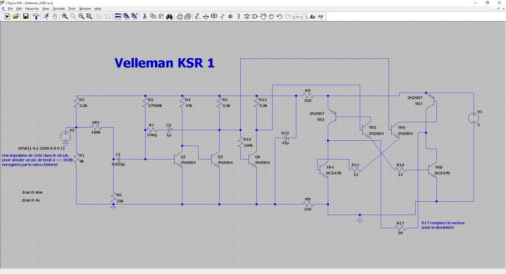Open the File menu

tap(10, 8)
